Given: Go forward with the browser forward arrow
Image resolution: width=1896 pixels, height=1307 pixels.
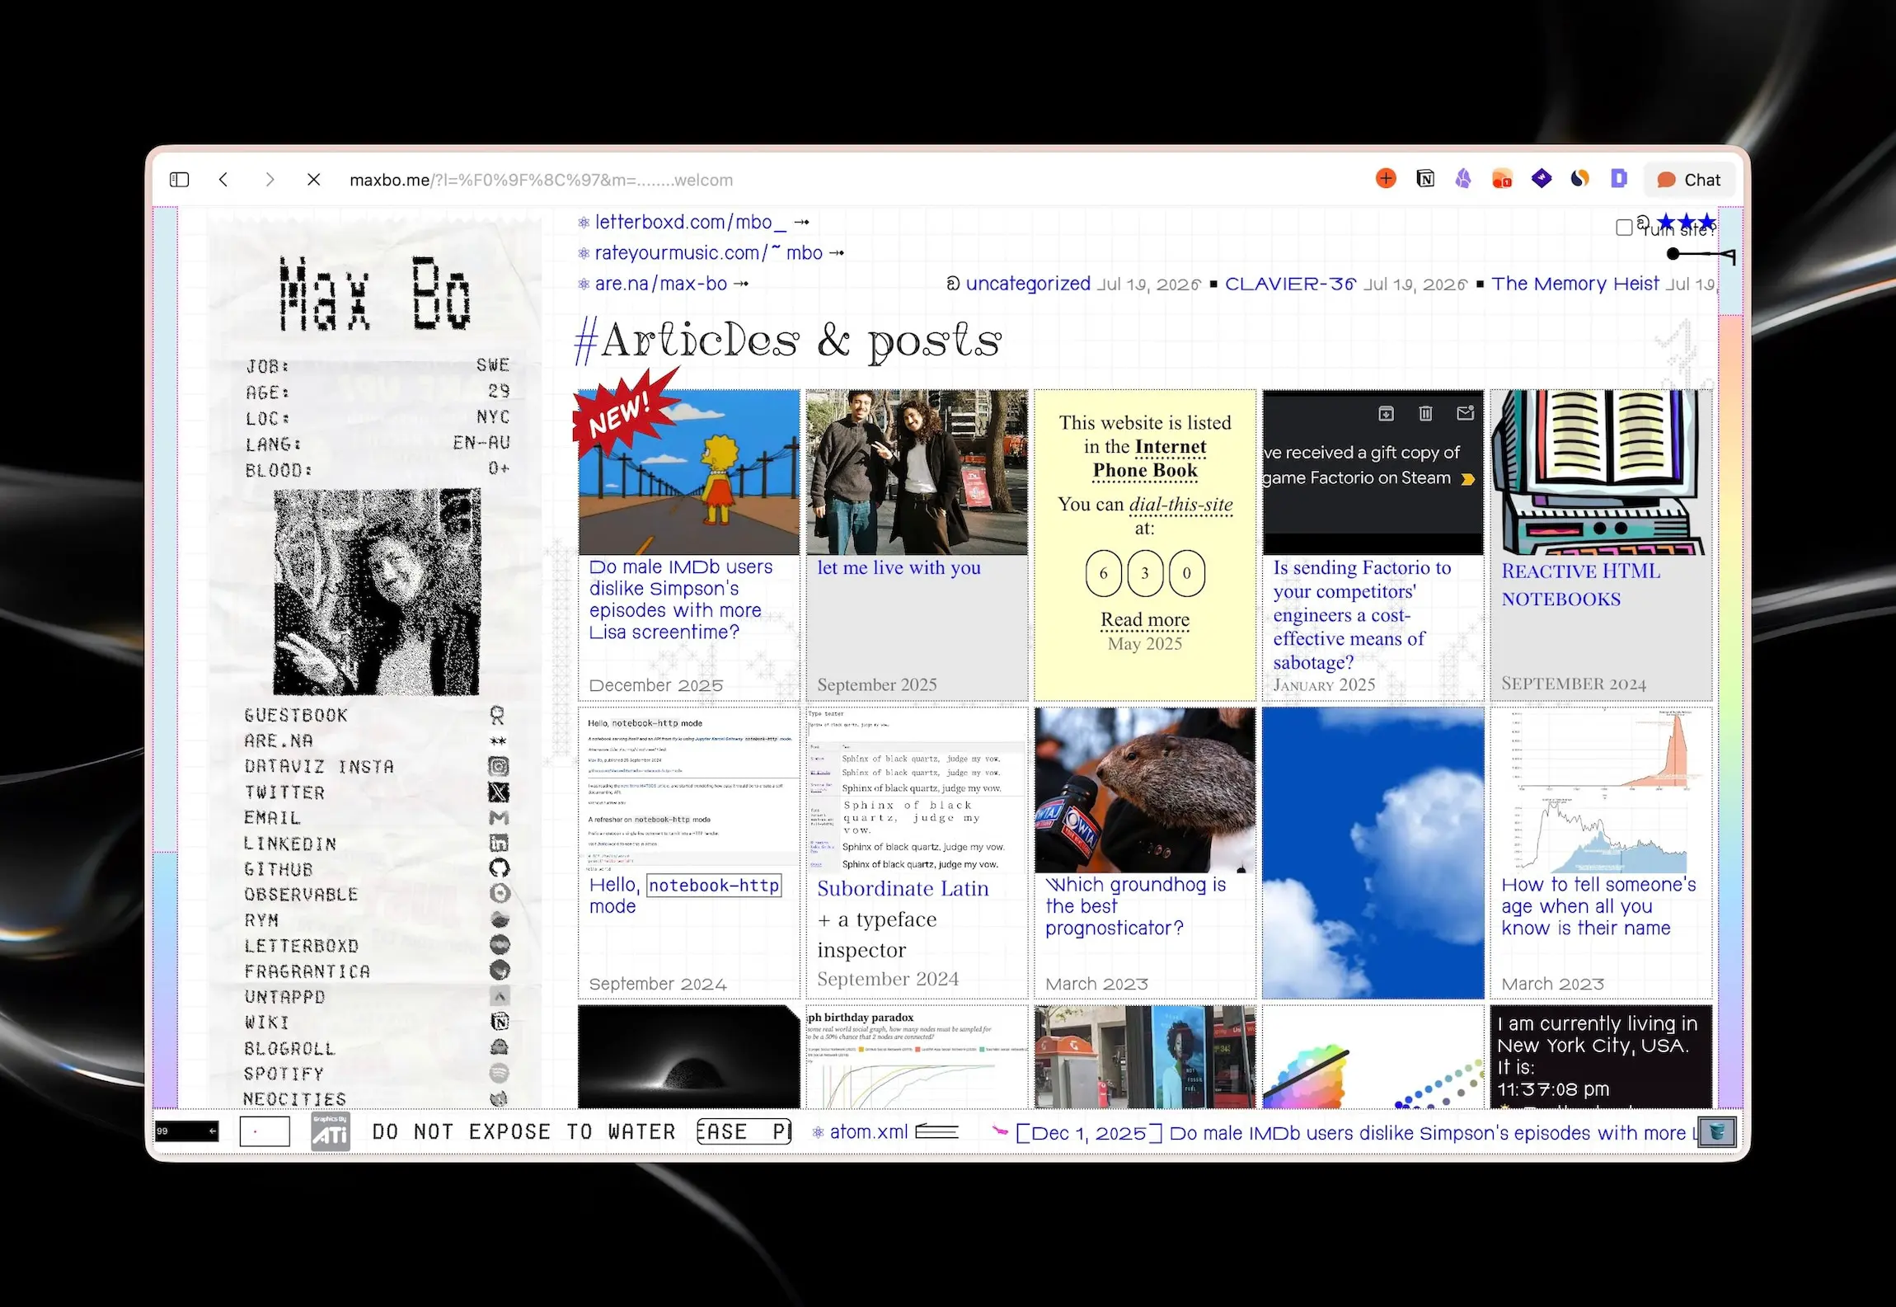Looking at the screenshot, I should 270,180.
